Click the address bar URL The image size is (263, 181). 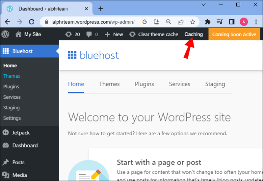(93, 22)
